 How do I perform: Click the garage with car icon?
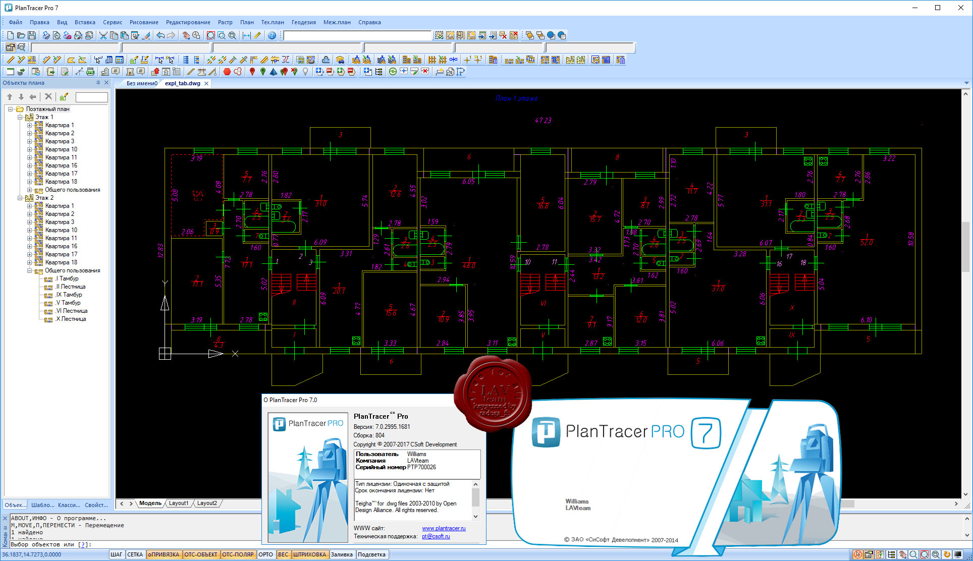coord(340,60)
